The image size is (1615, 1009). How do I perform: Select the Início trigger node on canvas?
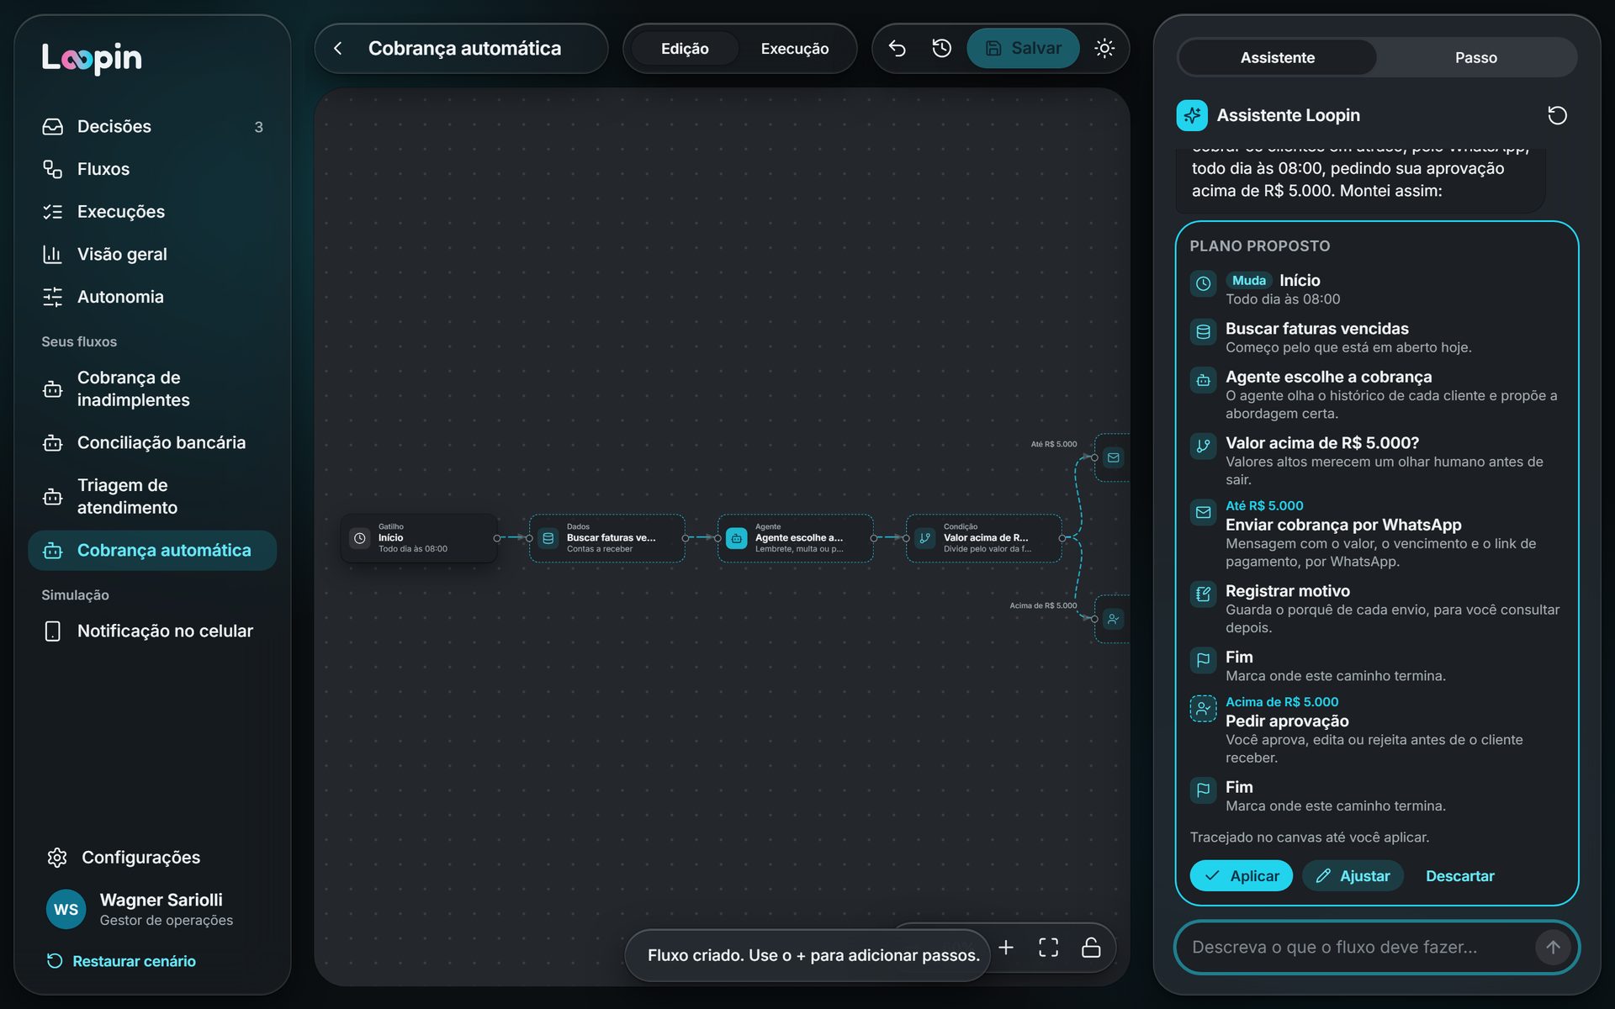pyautogui.click(x=419, y=538)
